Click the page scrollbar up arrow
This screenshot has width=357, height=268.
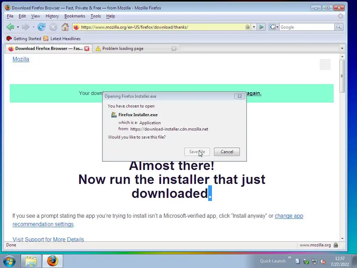coord(342,56)
